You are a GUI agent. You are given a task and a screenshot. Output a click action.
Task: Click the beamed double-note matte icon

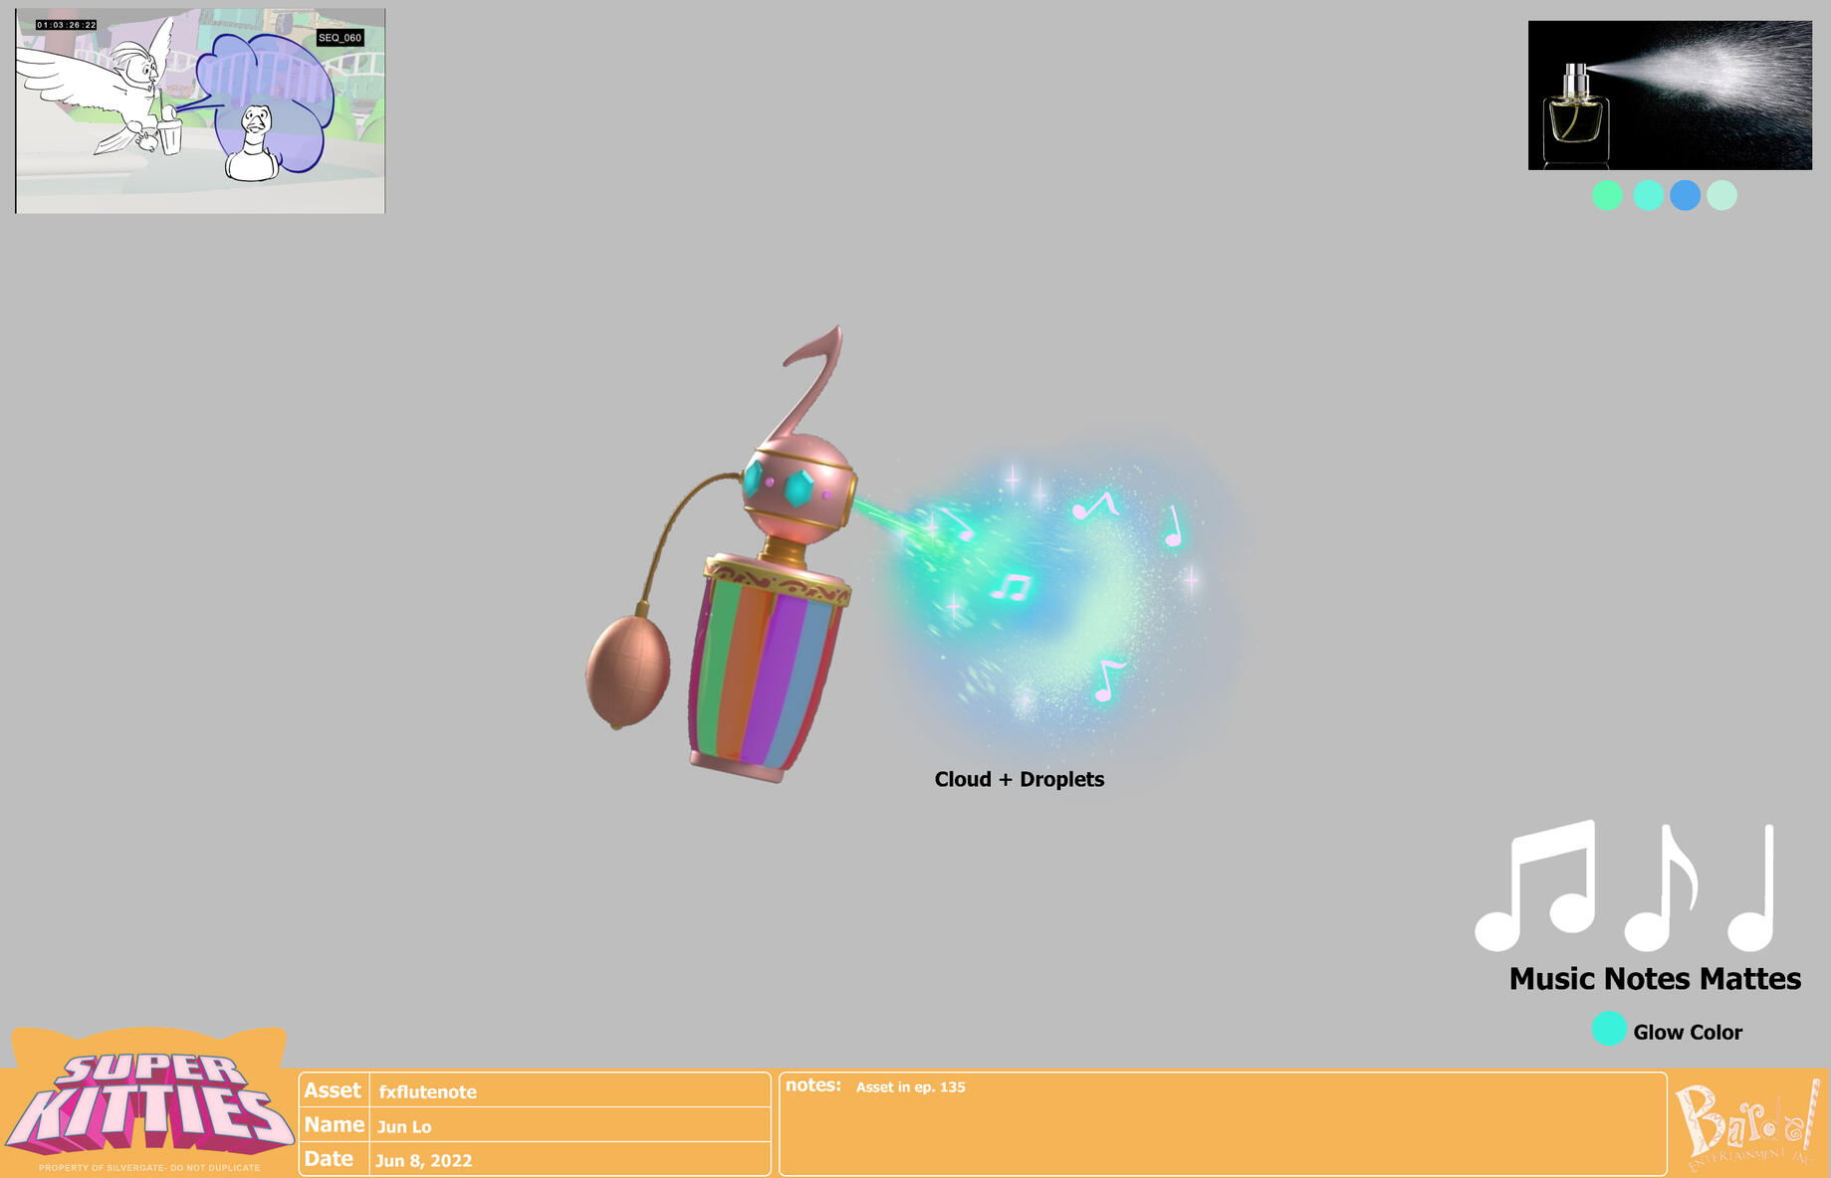coord(1538,885)
